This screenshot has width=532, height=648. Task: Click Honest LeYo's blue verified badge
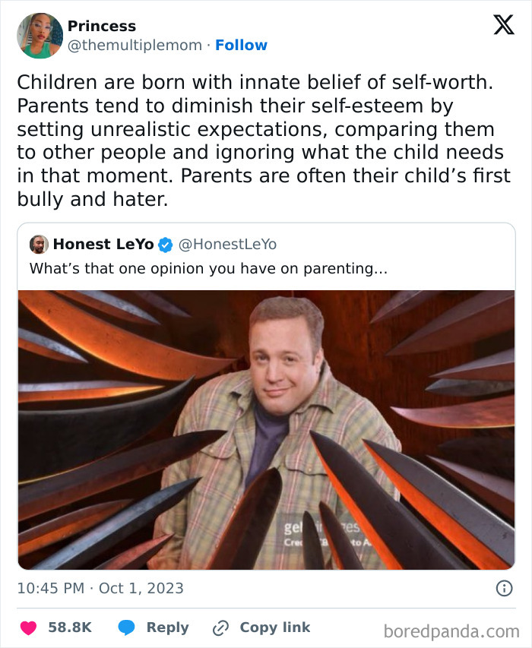[164, 244]
